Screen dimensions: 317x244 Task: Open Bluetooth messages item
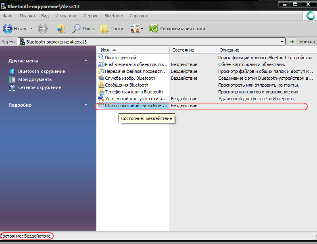click(126, 85)
